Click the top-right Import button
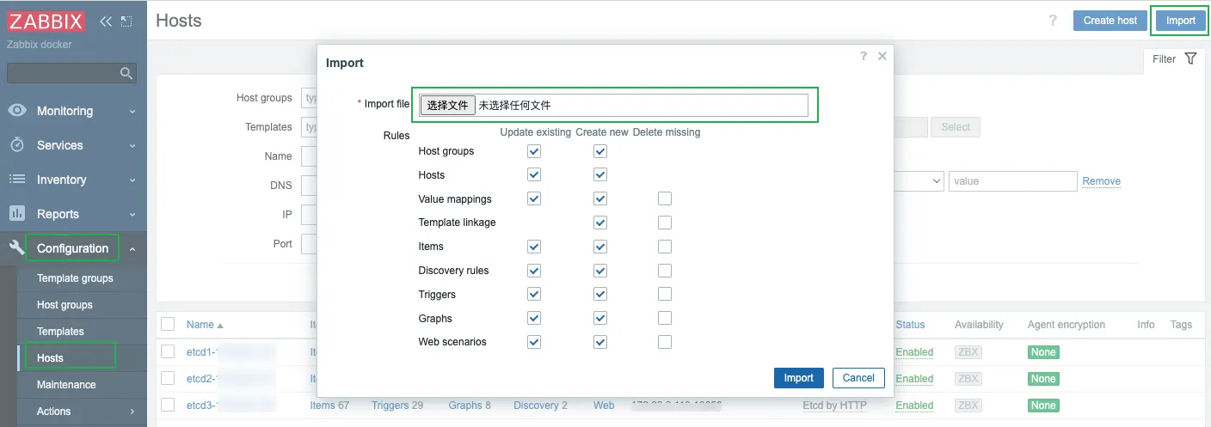The image size is (1211, 427). click(x=1181, y=21)
